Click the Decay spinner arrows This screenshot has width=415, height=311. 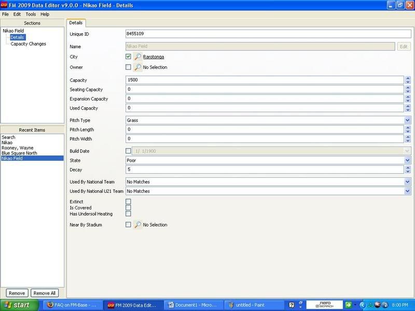coord(408,169)
